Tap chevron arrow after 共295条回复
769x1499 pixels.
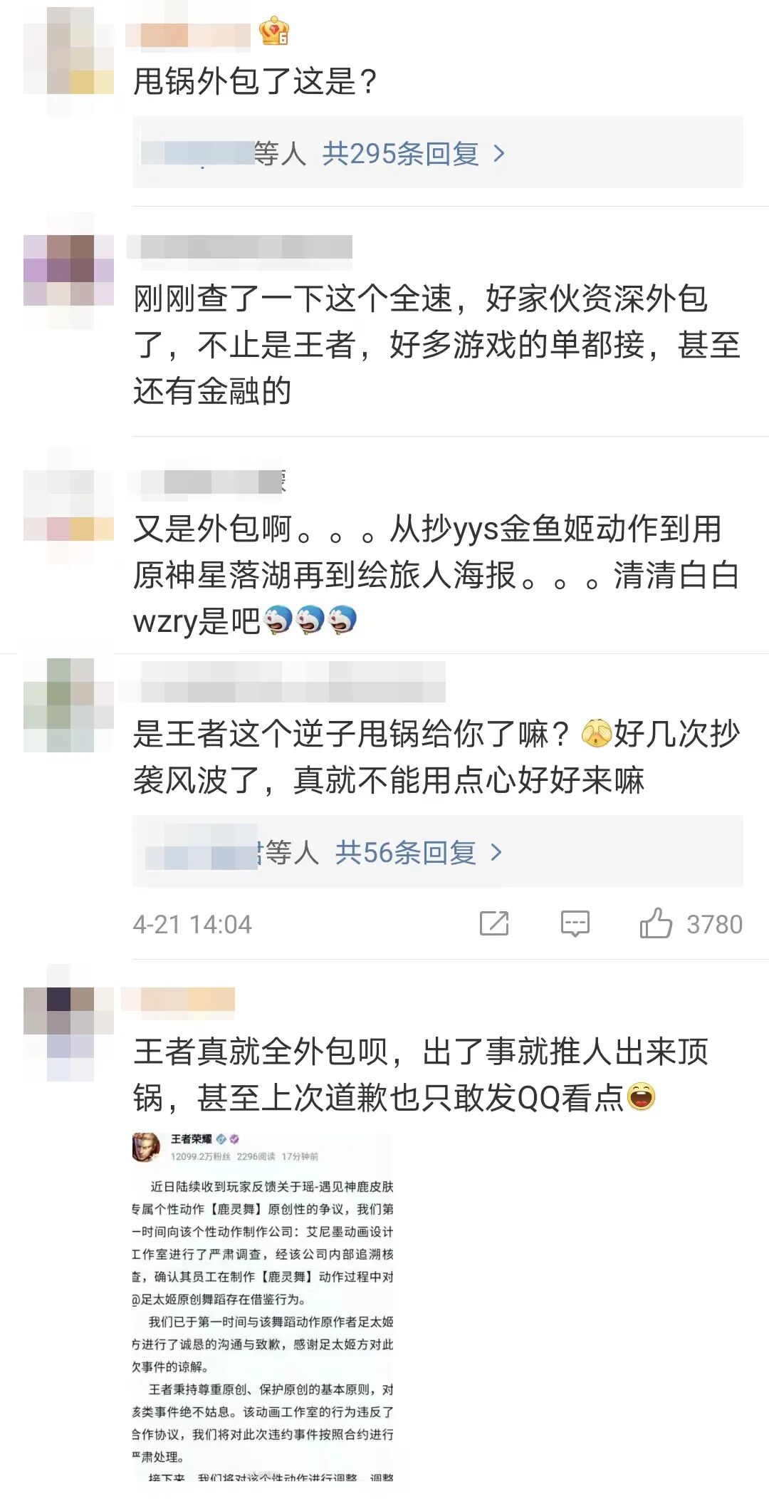(x=499, y=153)
